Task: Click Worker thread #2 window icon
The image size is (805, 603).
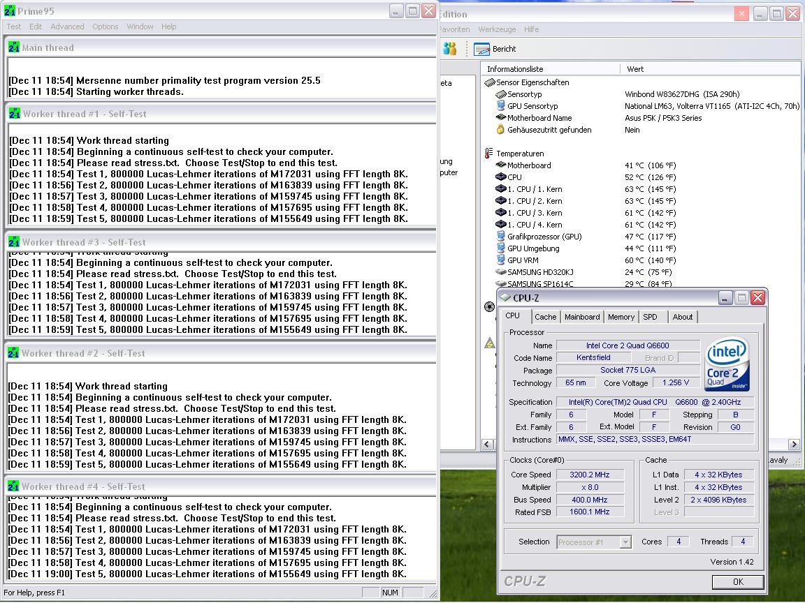Action: click(x=13, y=353)
